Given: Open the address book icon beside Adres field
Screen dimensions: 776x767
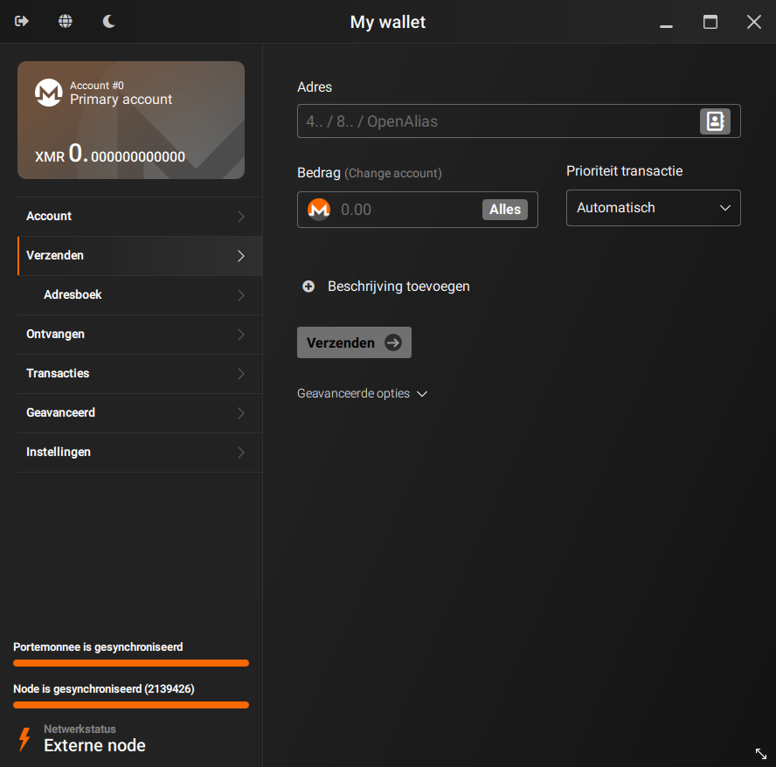Looking at the screenshot, I should pyautogui.click(x=715, y=121).
